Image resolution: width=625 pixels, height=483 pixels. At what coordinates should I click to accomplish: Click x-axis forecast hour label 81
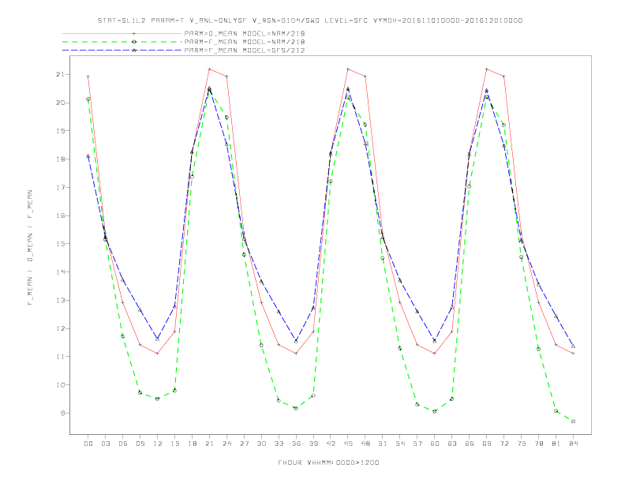[556, 444]
